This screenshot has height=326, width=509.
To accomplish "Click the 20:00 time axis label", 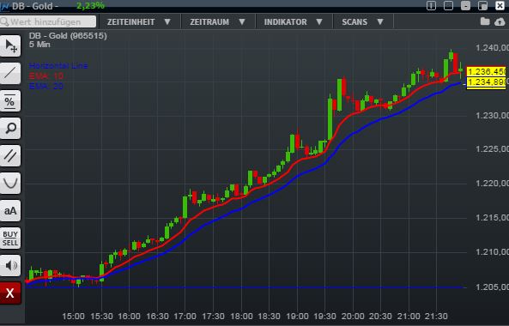I will pos(353,316).
